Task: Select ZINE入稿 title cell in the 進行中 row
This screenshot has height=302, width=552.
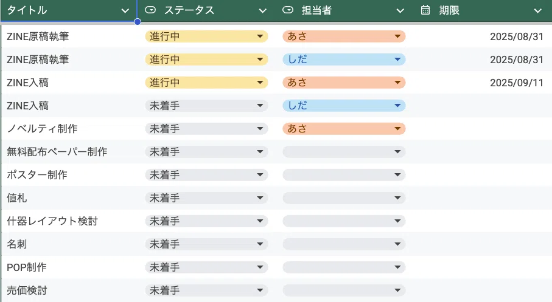Action: (x=69, y=83)
